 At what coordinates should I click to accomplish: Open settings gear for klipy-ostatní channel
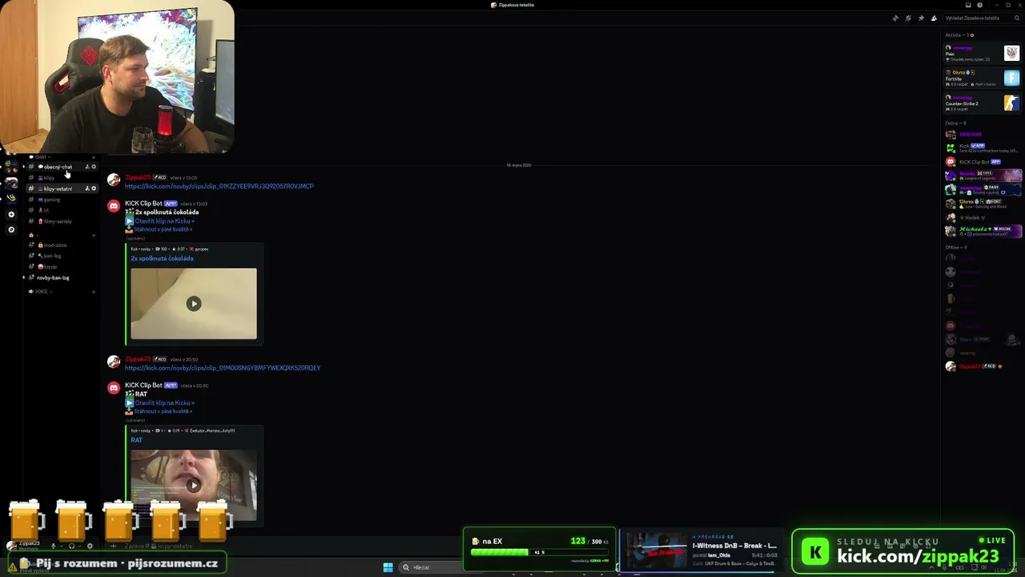click(x=94, y=188)
